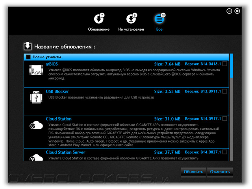
Task: Click the USB Blocker icon
Action: click(36, 97)
